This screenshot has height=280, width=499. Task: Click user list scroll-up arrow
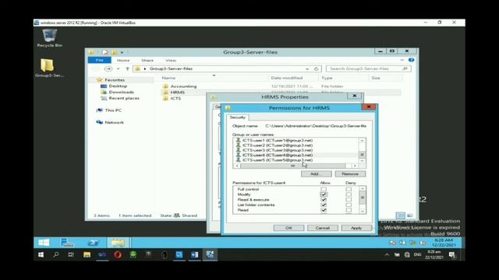362,140
